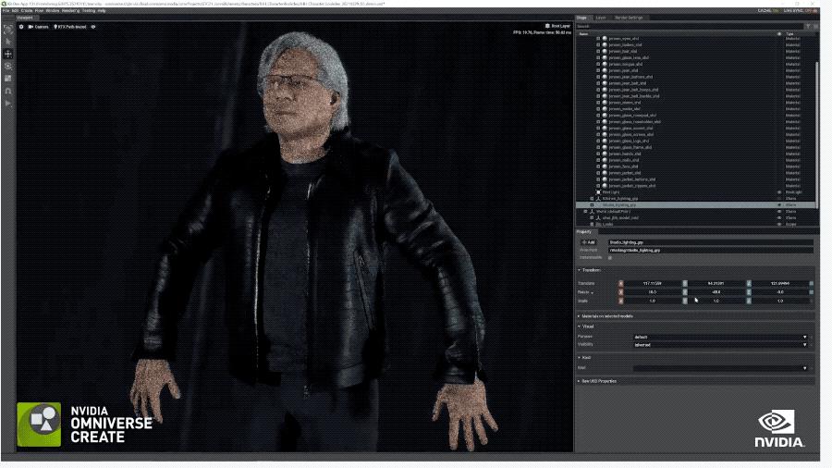Select the arrow Select tool in left toolbar

(8, 42)
